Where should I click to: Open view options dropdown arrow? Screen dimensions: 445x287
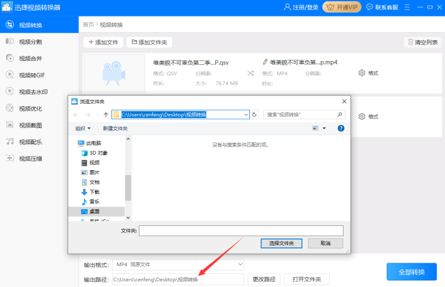324,129
